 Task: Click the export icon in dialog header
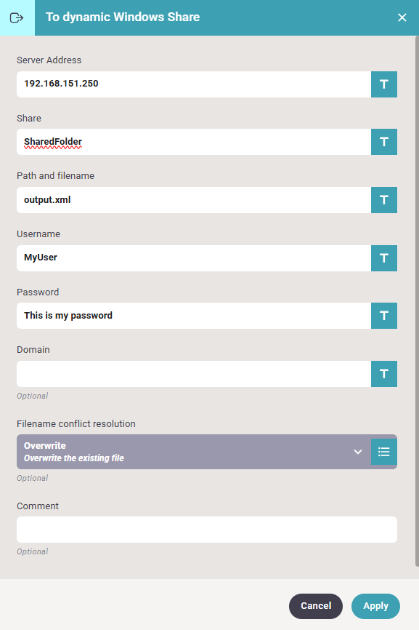pyautogui.click(x=17, y=17)
